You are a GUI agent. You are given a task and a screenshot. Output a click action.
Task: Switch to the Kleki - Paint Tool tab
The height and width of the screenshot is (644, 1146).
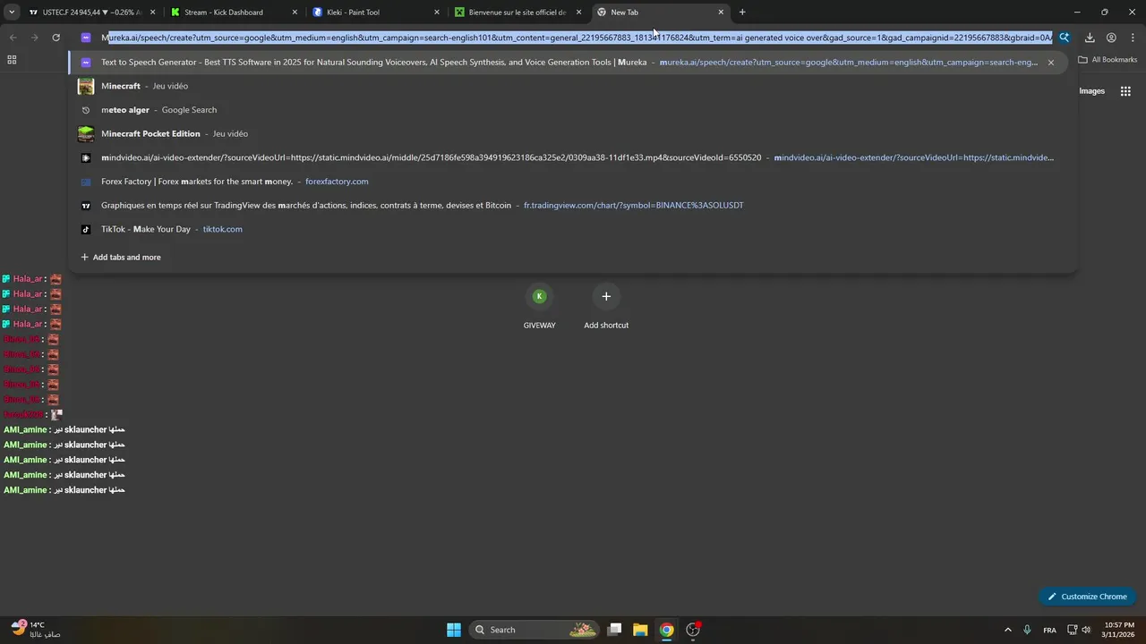click(x=376, y=13)
